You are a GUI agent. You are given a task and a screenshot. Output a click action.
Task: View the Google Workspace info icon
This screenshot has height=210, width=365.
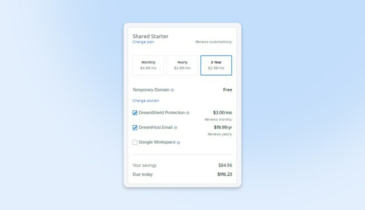179,142
